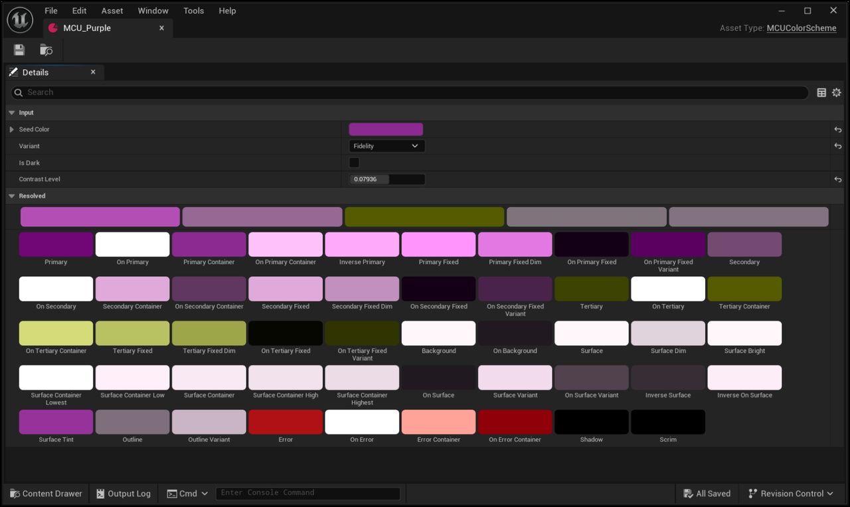The width and height of the screenshot is (850, 507).
Task: Click the Outline color swatch
Action: [132, 422]
